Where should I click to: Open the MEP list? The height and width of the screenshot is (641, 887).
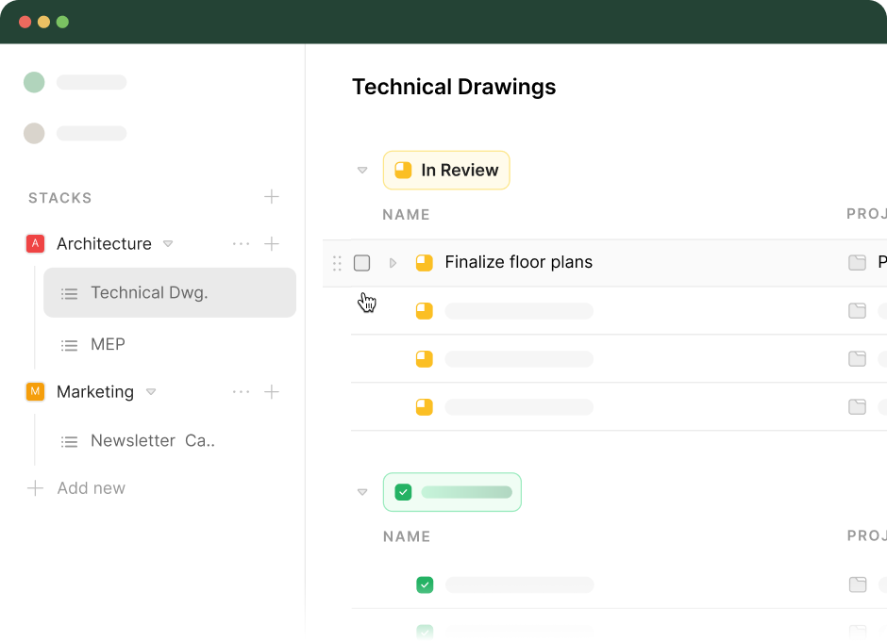109,344
